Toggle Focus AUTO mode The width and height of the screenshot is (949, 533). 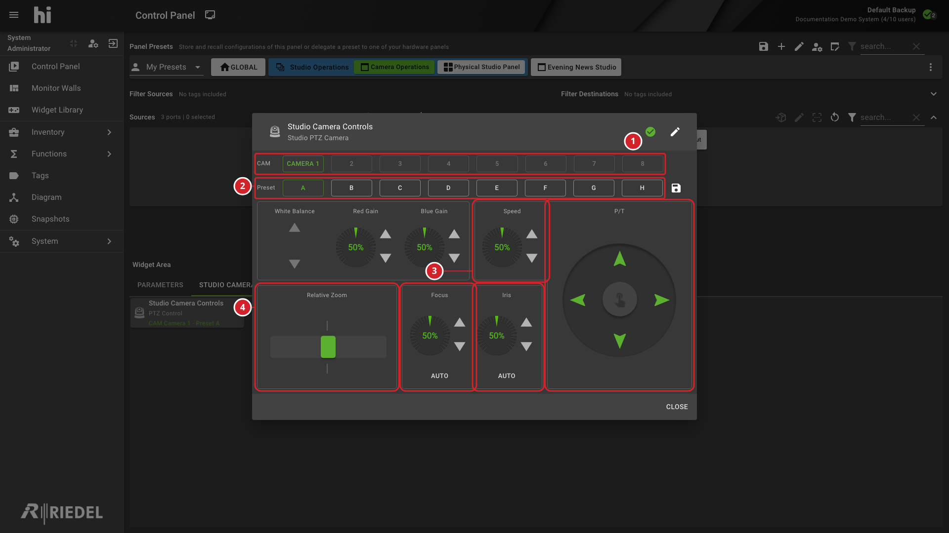click(439, 376)
